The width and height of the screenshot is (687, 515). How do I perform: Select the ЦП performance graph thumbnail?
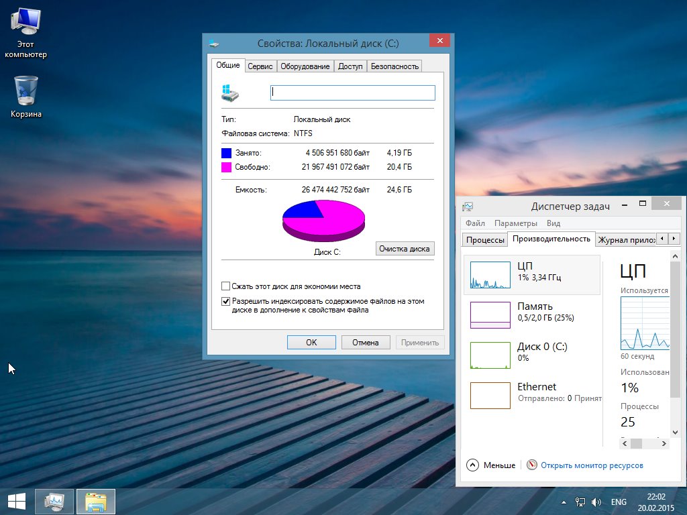pos(490,275)
